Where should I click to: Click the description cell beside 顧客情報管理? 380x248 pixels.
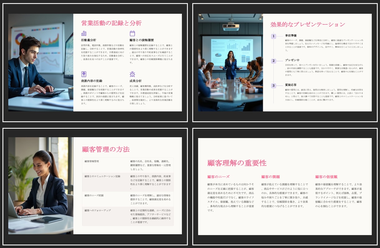point(151,165)
